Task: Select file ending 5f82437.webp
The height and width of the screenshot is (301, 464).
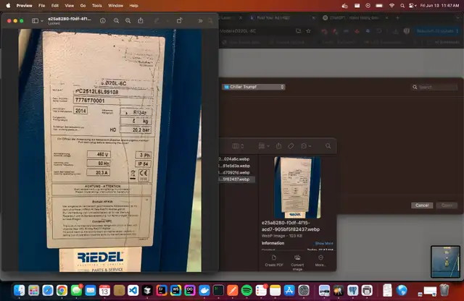Action: tap(234, 179)
